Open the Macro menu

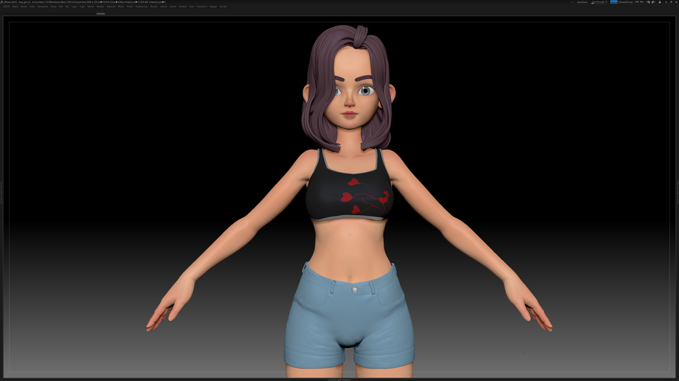tap(91, 7)
